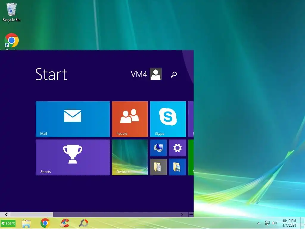
Task: Click the scroll right arrow of Start screen
Action: point(182,215)
